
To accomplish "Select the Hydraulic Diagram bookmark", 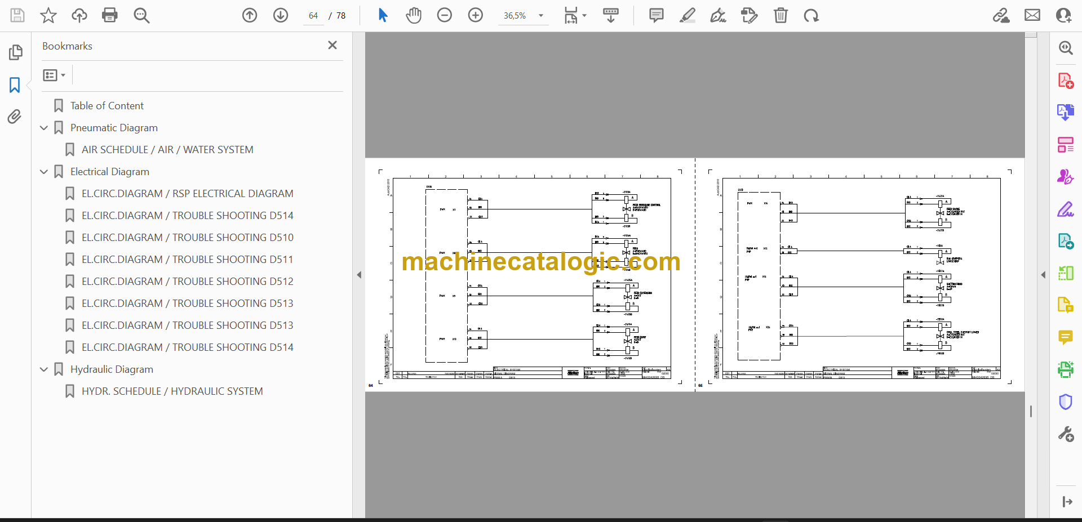I will point(112,369).
